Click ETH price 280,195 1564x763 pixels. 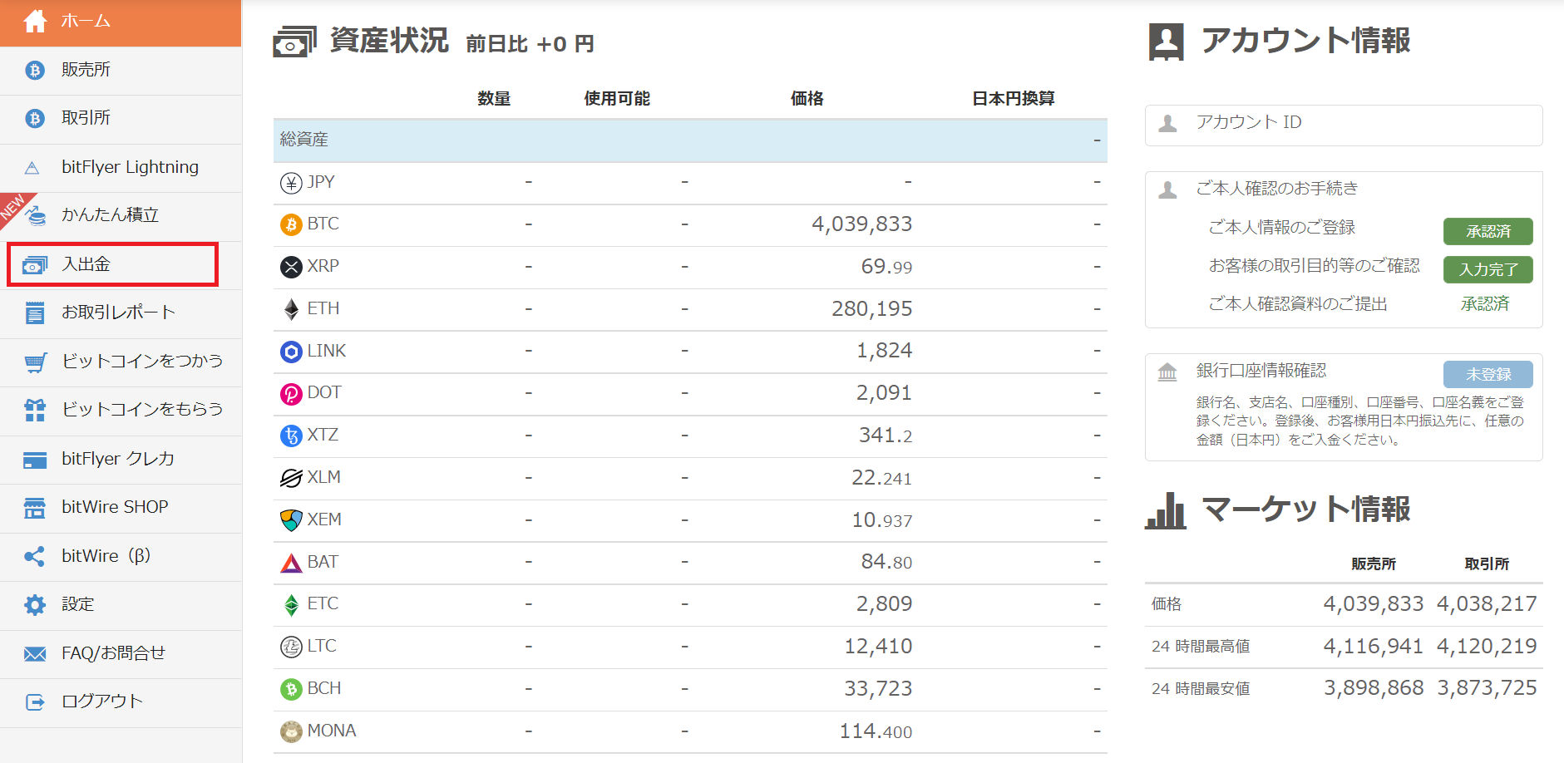pyautogui.click(x=871, y=309)
